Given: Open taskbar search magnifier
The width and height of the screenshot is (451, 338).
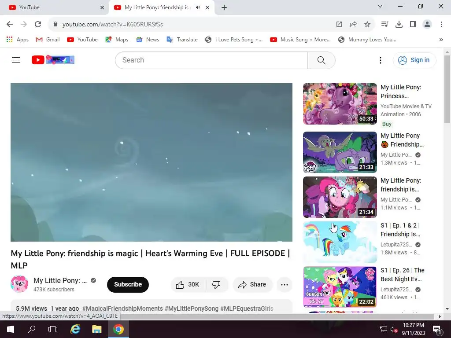Looking at the screenshot, I should pyautogui.click(x=32, y=329).
